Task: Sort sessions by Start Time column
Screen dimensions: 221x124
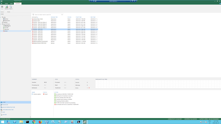Action: tap(79, 17)
